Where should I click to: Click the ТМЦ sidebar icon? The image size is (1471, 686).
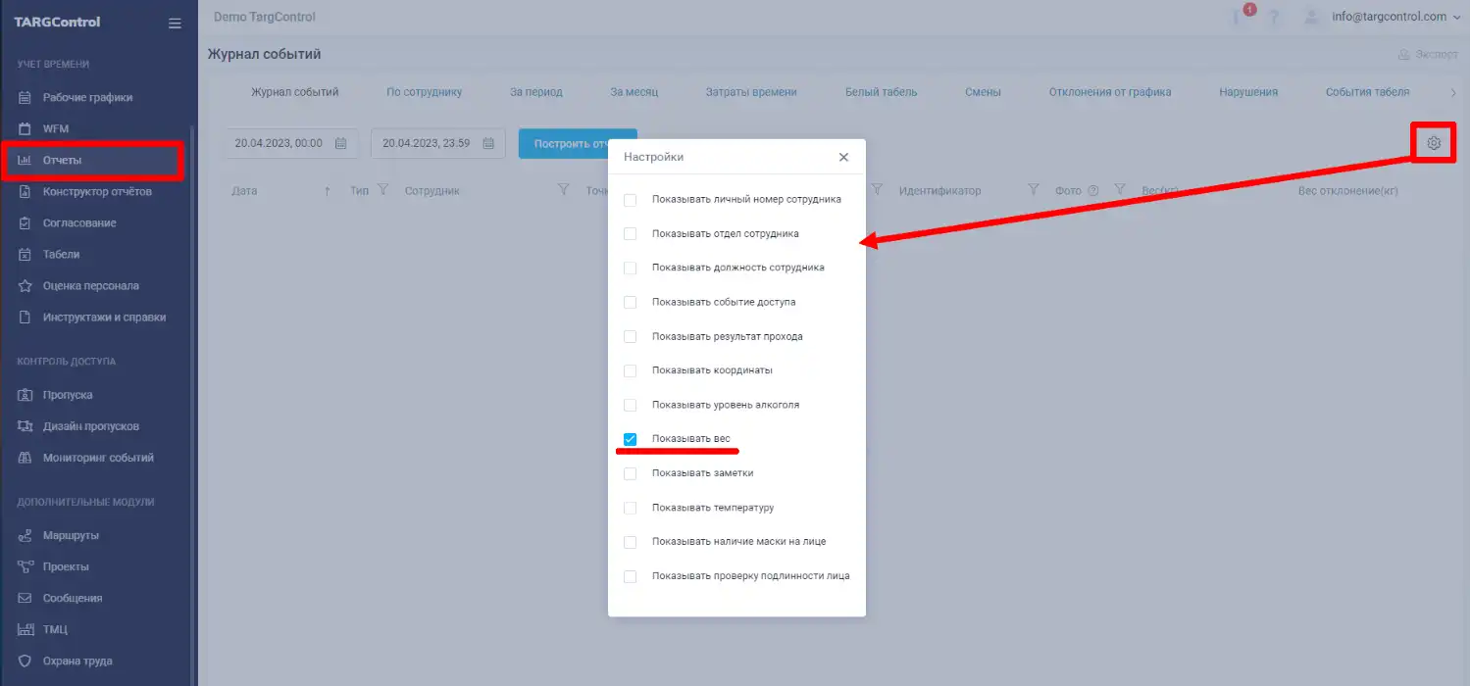coord(25,629)
